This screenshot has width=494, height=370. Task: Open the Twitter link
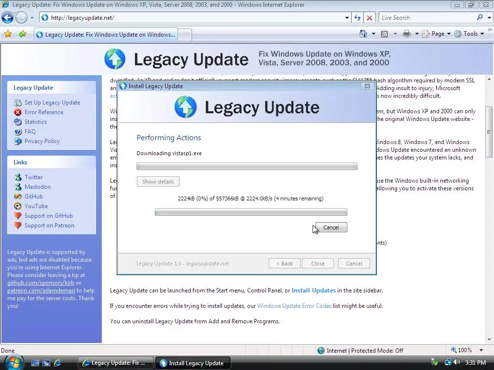pos(33,177)
